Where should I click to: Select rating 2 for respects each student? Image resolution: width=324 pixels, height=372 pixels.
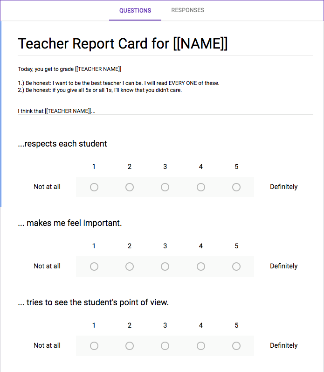coord(130,187)
